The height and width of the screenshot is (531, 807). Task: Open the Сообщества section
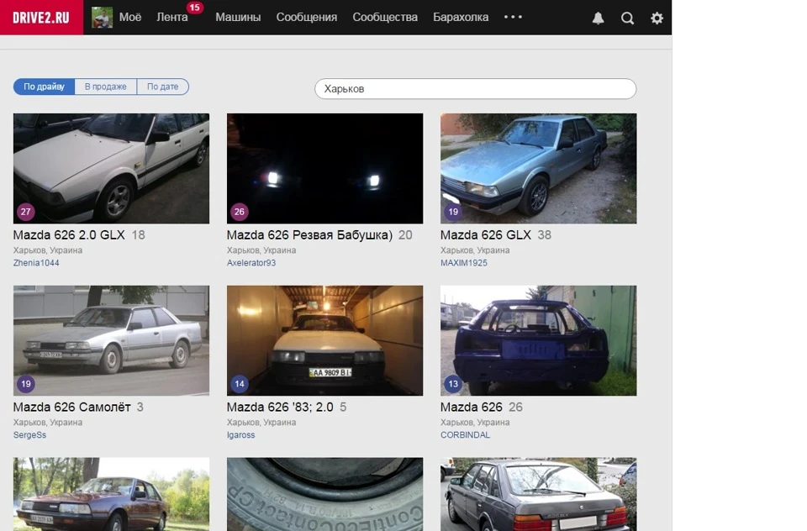tap(385, 18)
